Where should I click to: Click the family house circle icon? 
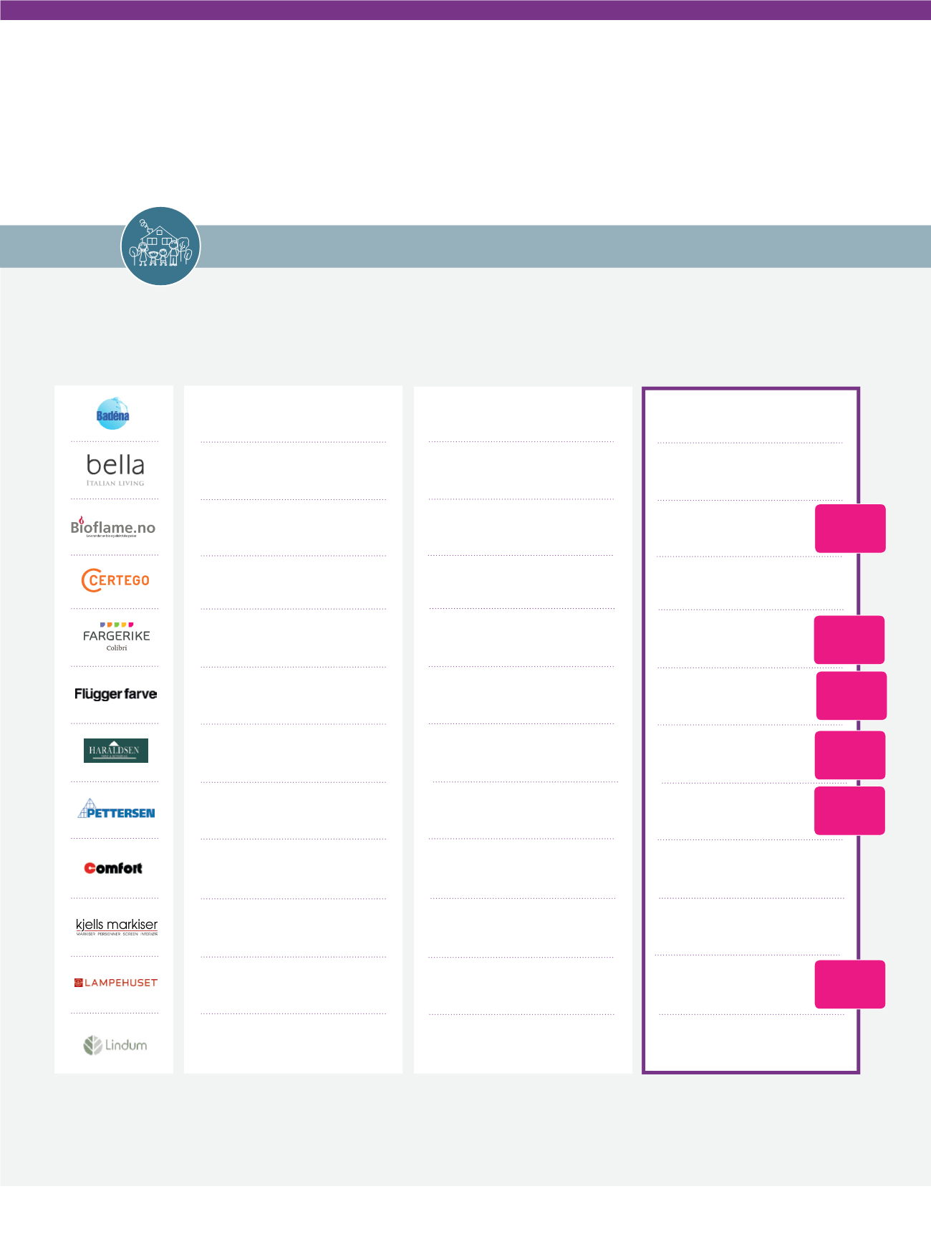click(x=160, y=246)
